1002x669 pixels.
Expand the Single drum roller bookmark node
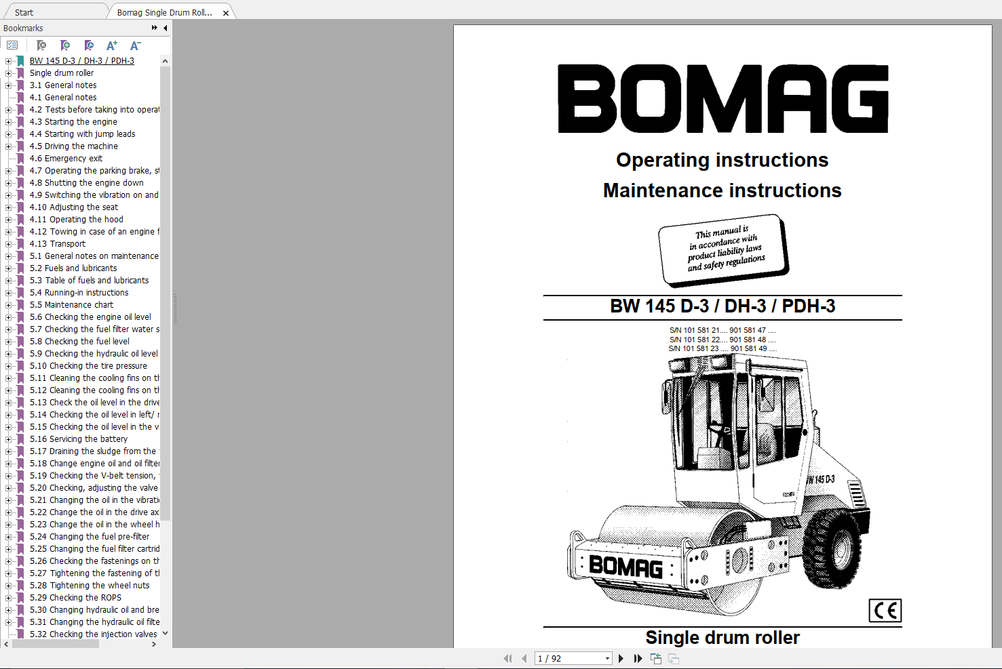[x=9, y=73]
